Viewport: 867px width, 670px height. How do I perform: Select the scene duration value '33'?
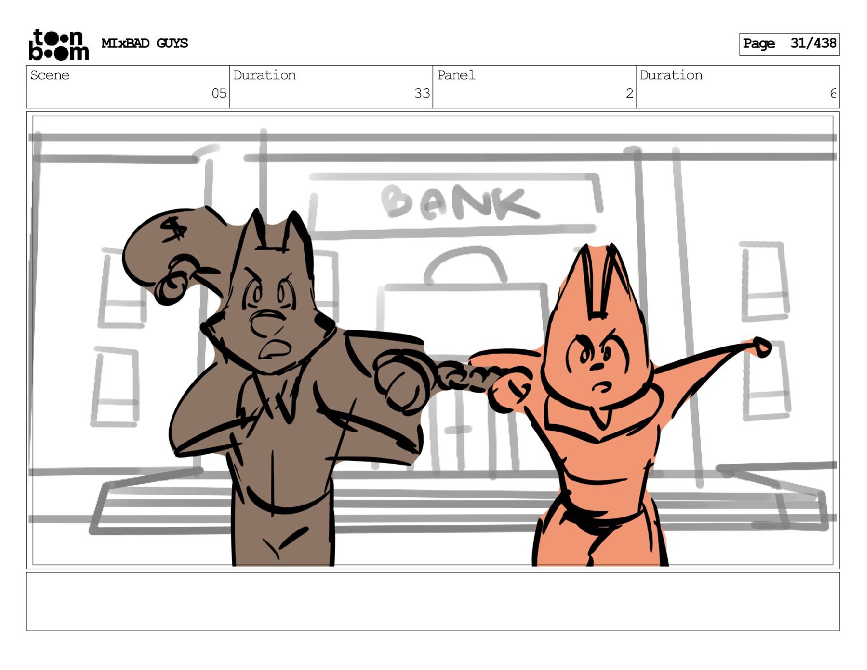click(x=422, y=94)
